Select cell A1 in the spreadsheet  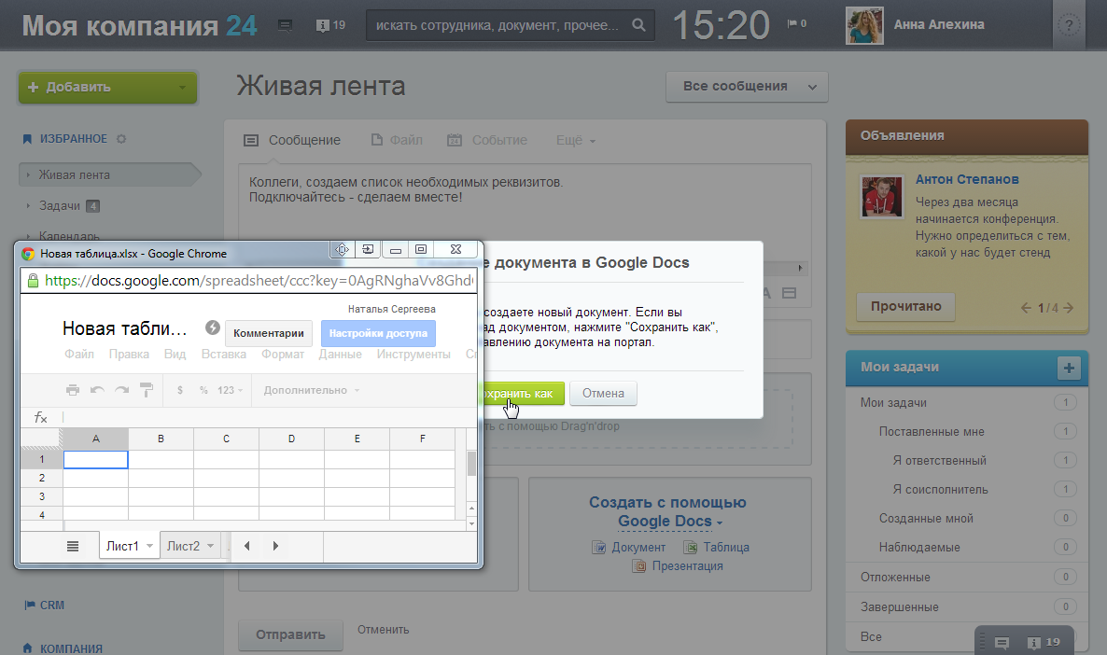tap(95, 459)
